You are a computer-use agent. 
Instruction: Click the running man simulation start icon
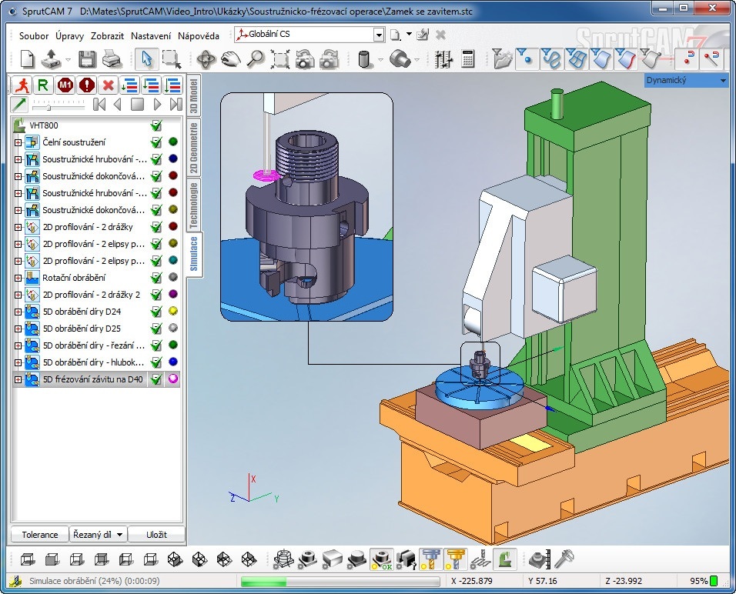[22, 85]
